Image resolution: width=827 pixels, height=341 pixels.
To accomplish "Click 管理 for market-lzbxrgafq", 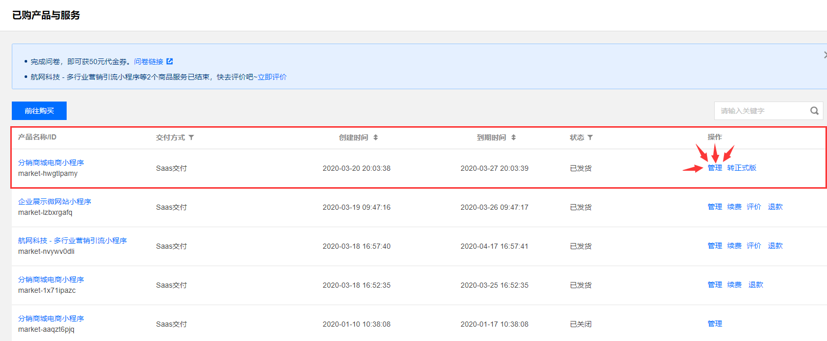I will coord(715,207).
